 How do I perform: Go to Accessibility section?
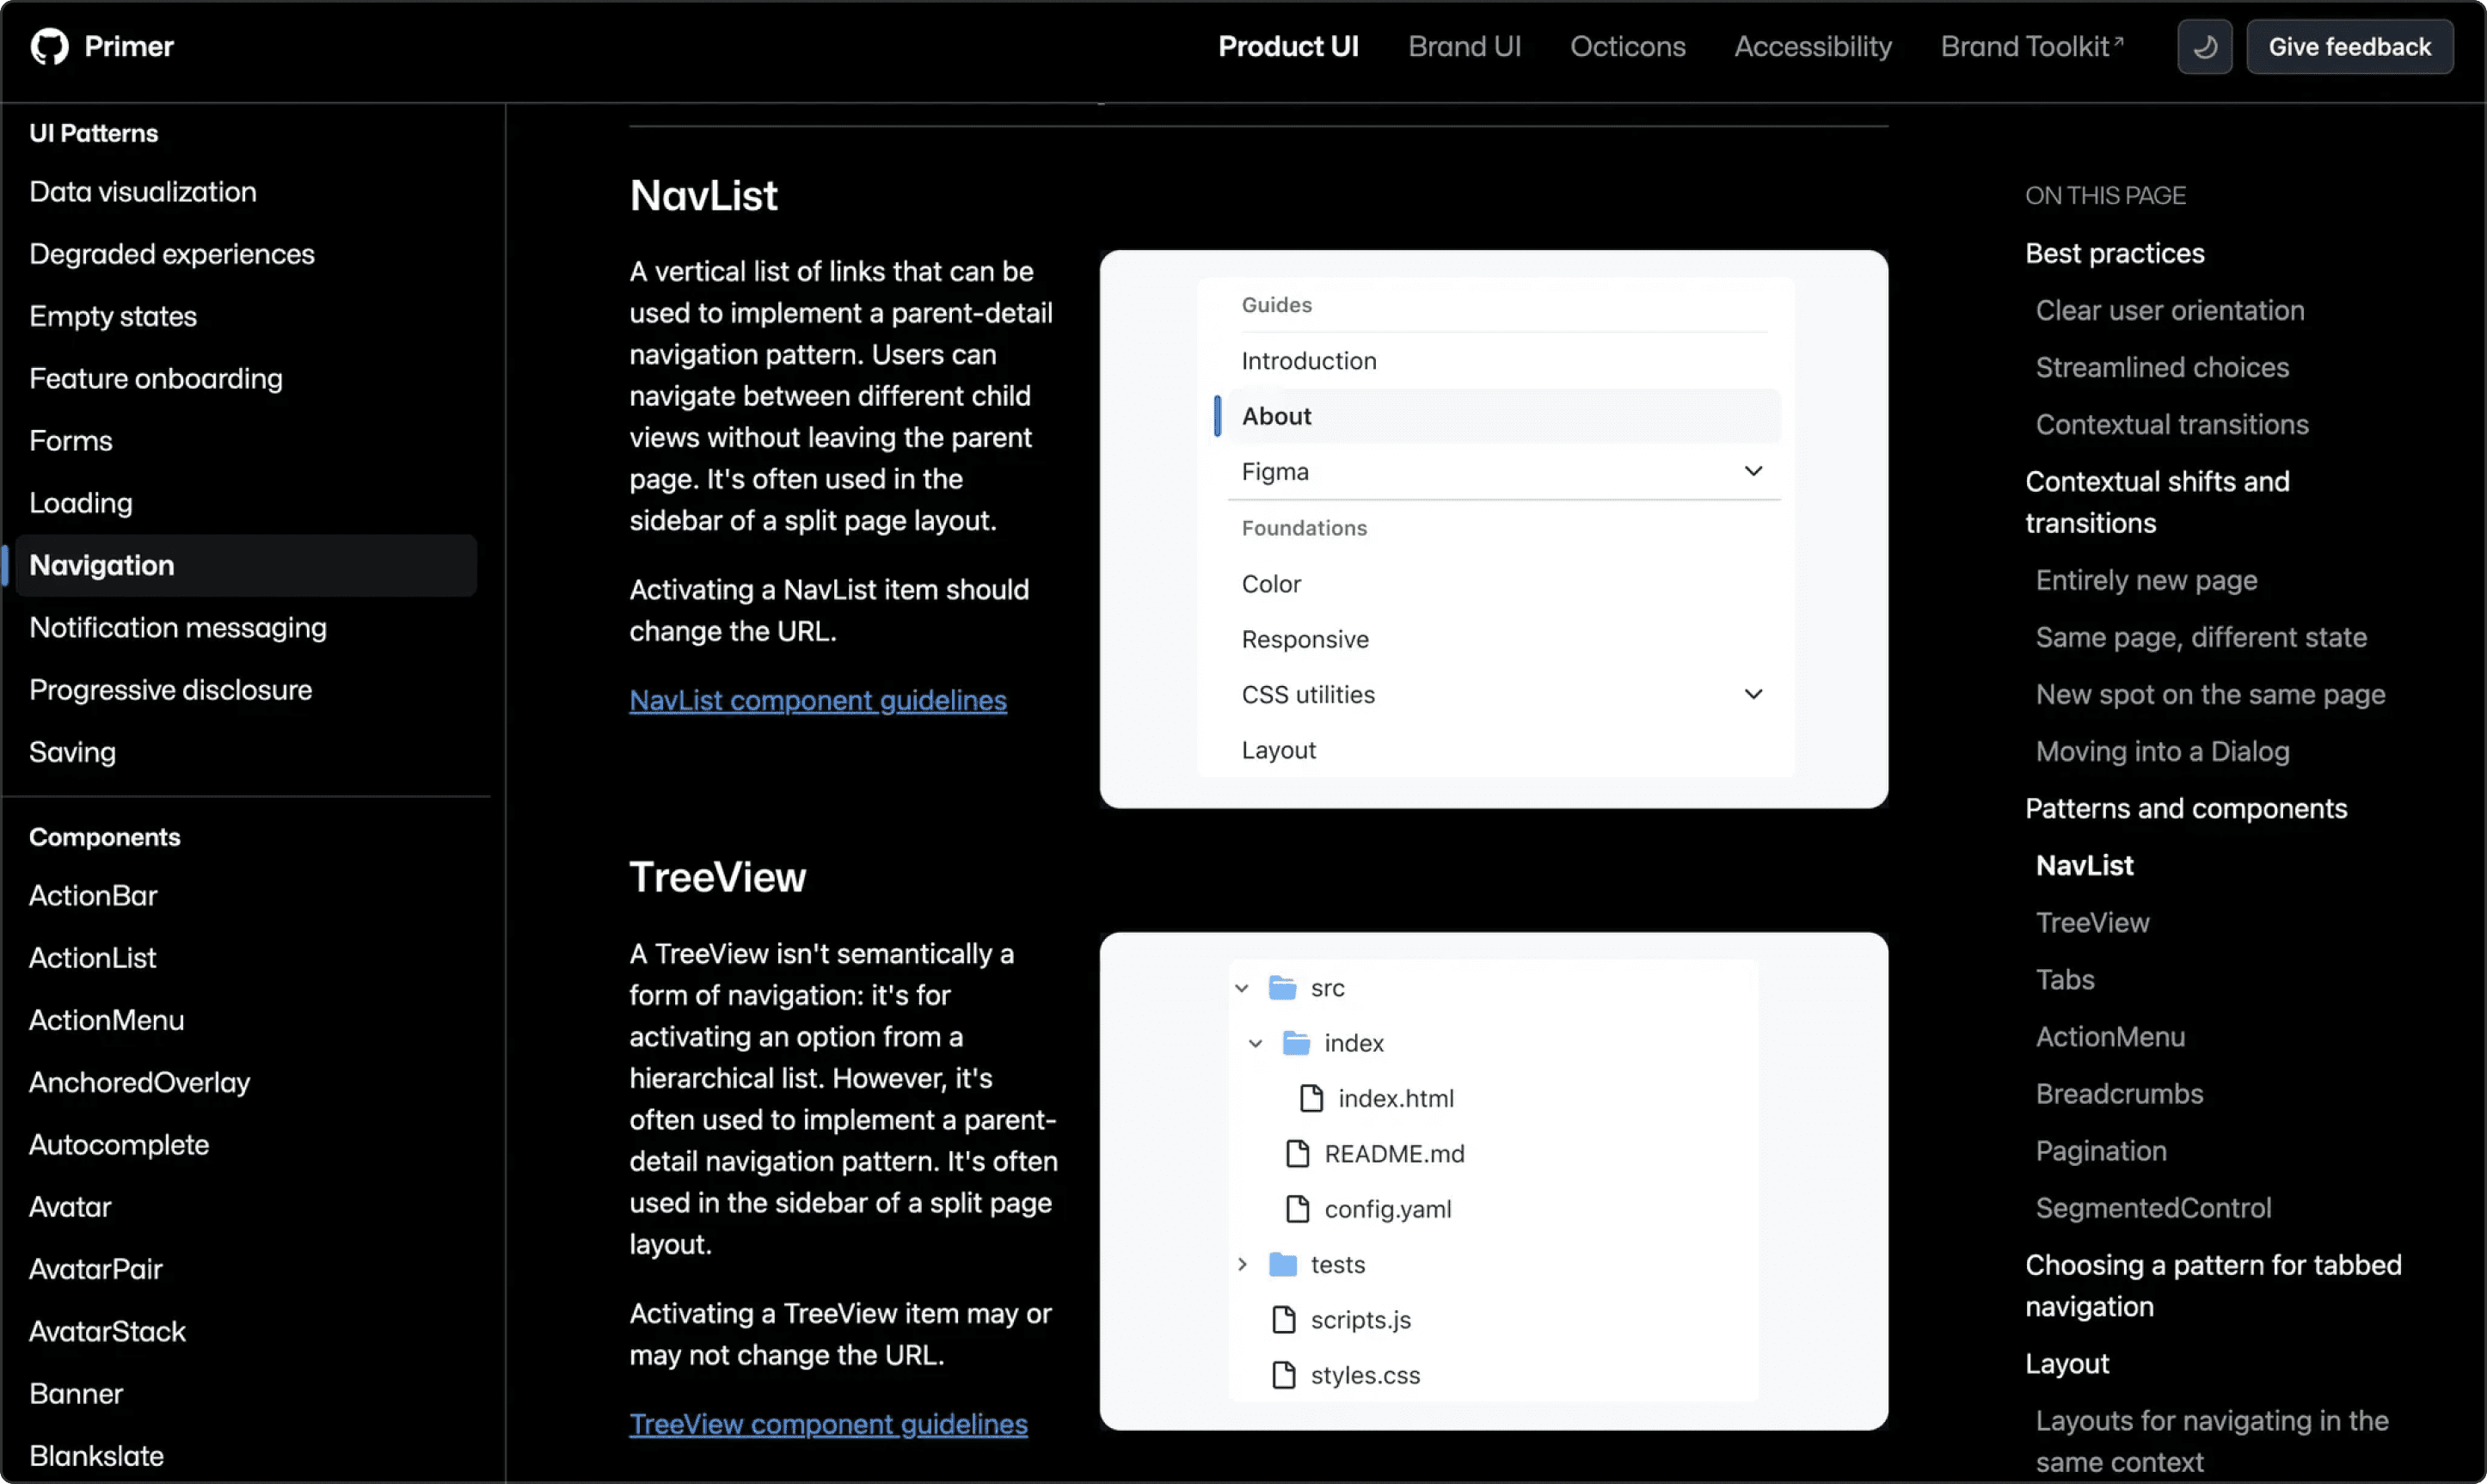click(1812, 47)
